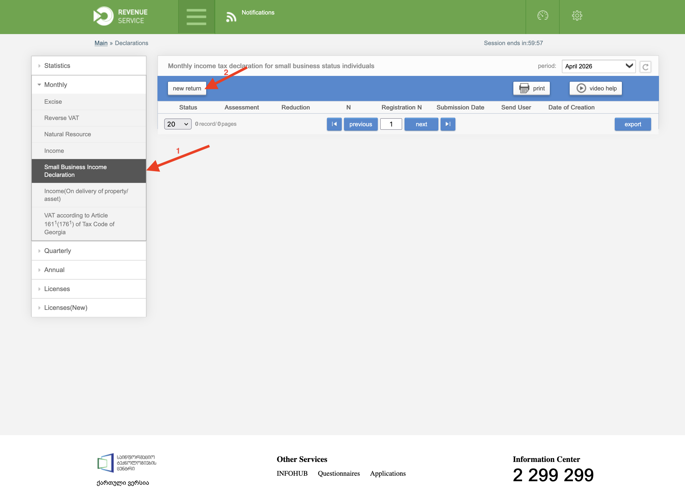685x500 pixels.
Task: Go to the next page
Action: coord(421,124)
